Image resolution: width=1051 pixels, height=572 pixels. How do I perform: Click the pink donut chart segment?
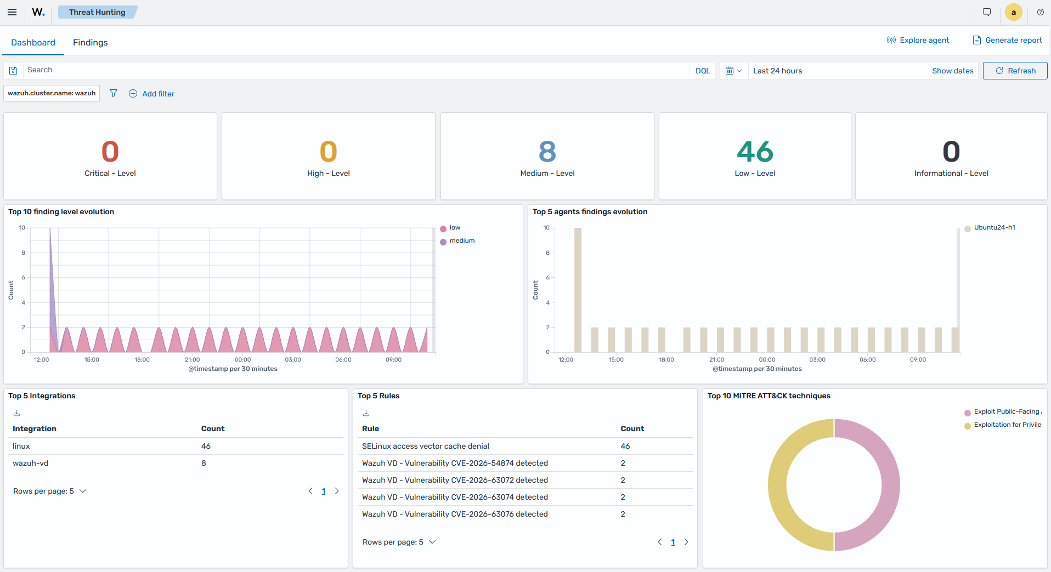891,485
